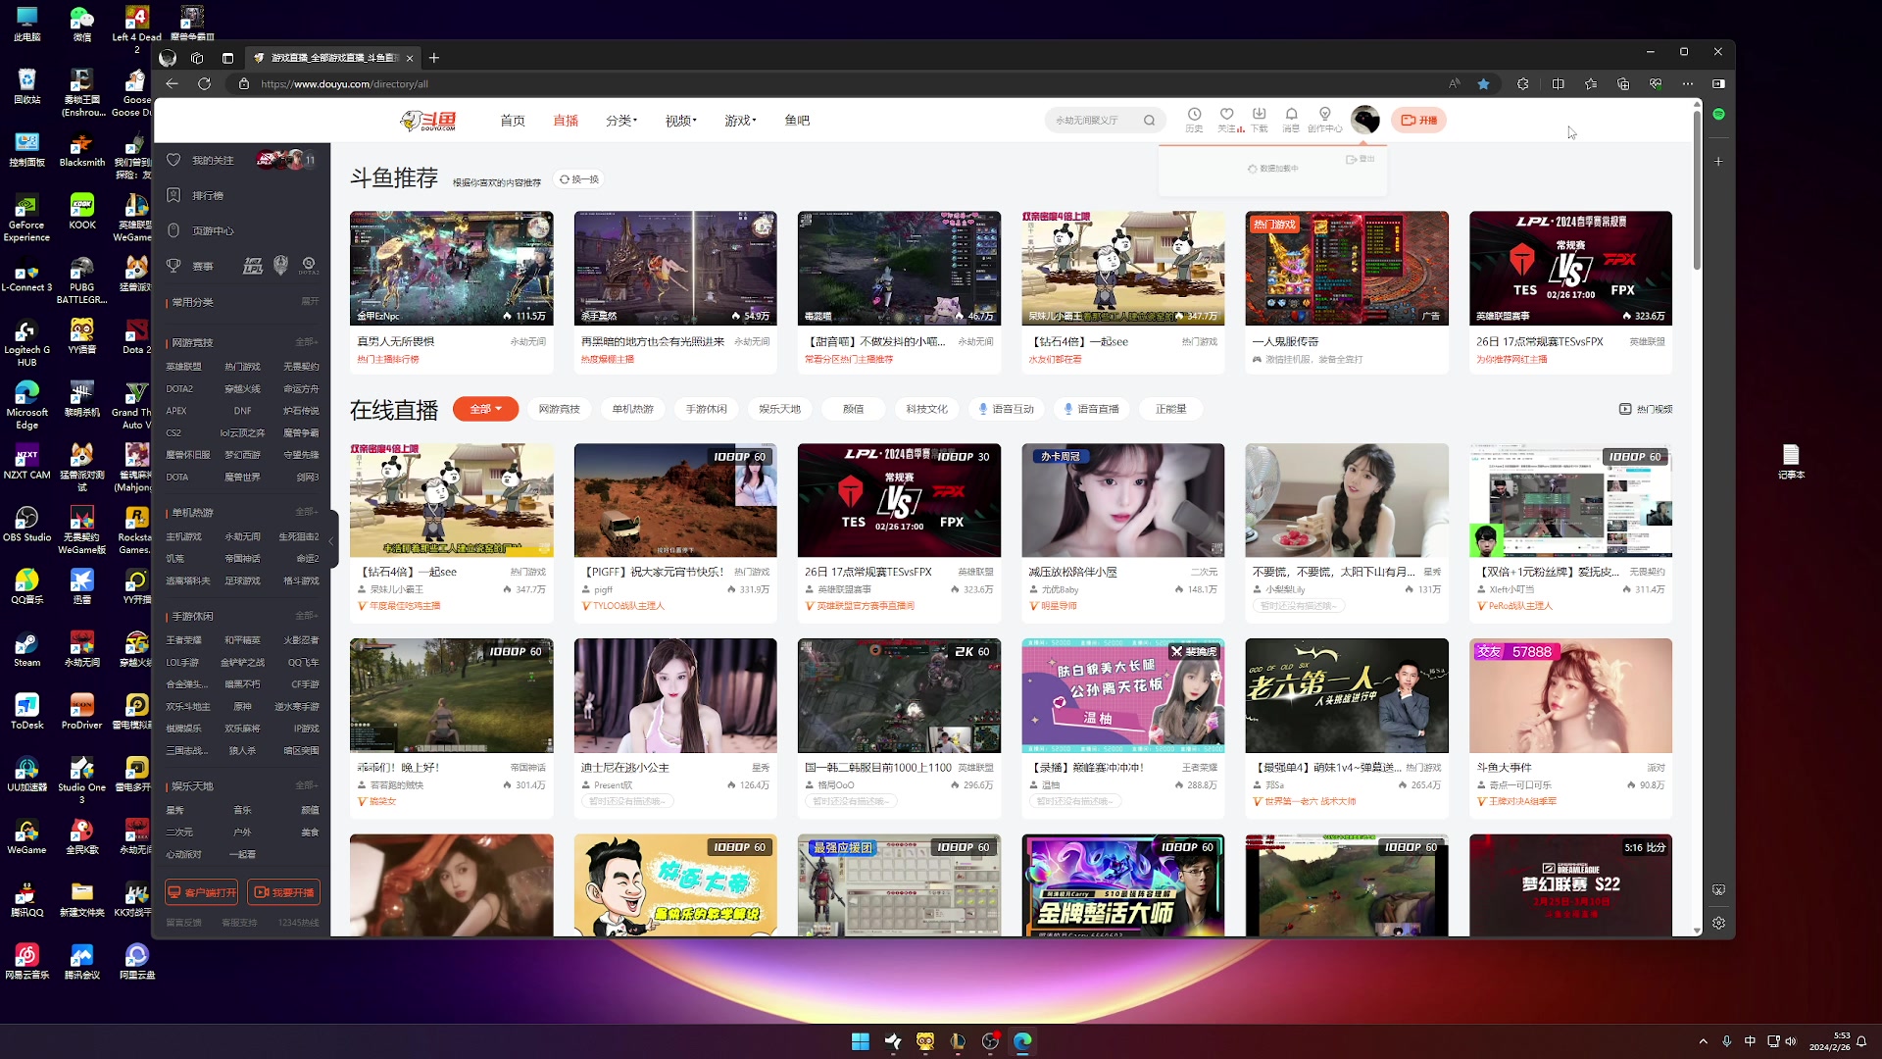Click the browser favorites star icon
The image size is (1882, 1059).
(1483, 83)
